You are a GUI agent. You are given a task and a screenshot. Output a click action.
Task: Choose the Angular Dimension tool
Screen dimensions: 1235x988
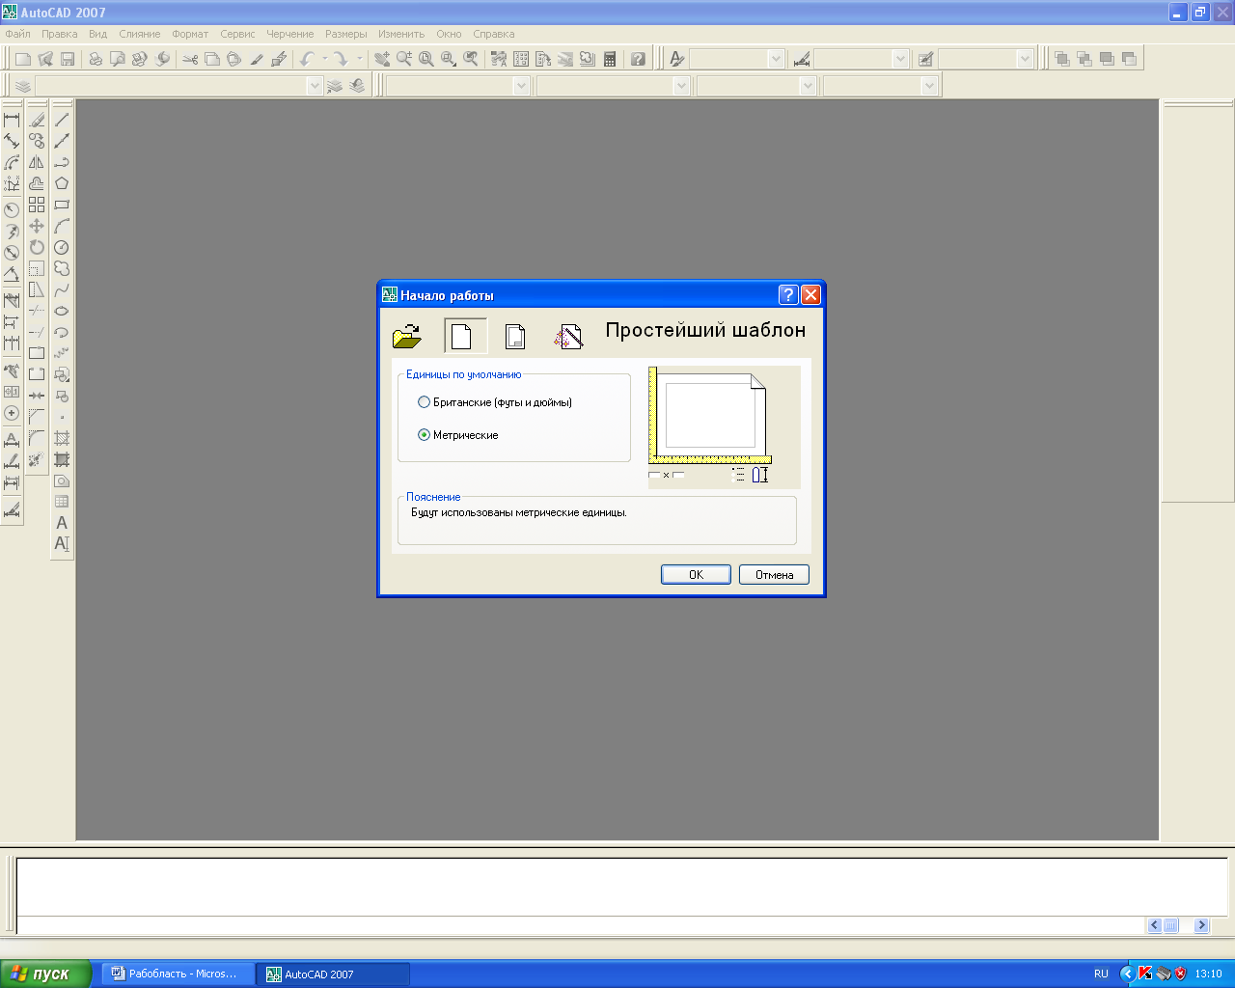[12, 273]
